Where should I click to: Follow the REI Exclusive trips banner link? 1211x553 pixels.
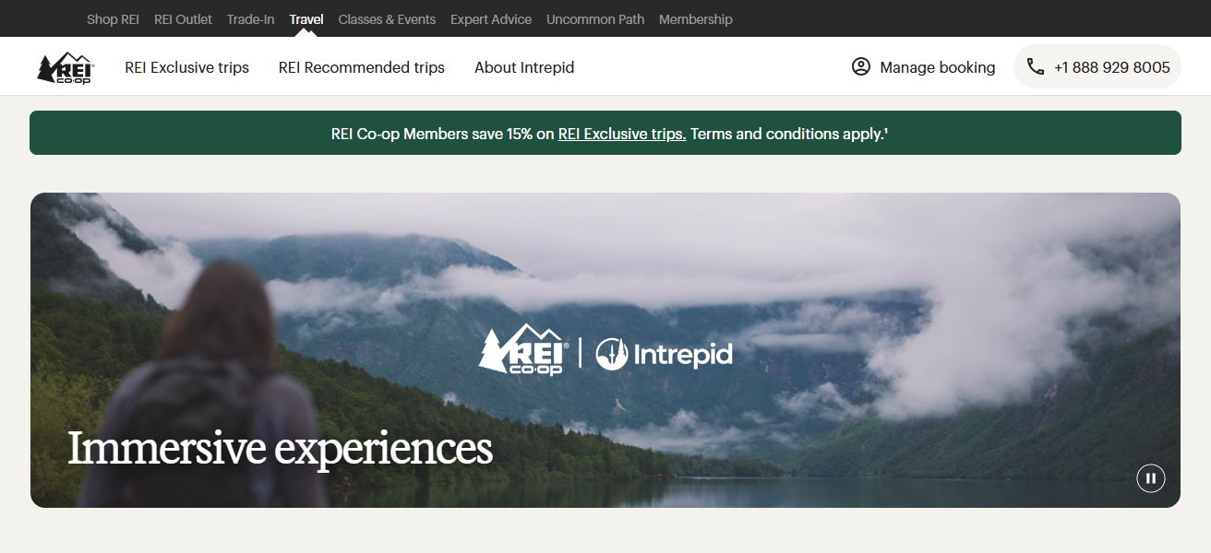[x=622, y=134]
